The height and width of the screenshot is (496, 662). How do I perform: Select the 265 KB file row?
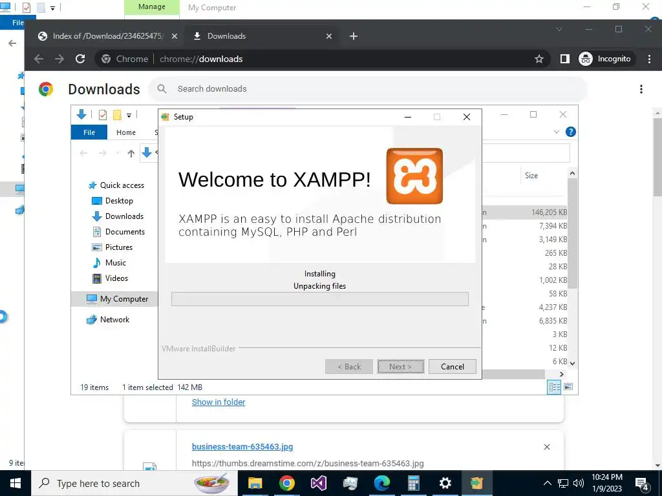[x=524, y=253]
